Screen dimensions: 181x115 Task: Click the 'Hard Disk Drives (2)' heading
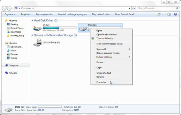[x=46, y=20]
